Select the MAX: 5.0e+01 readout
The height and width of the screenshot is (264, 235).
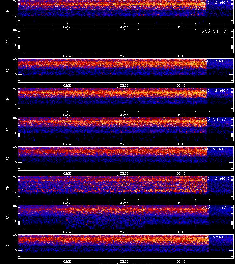[x=215, y=149]
